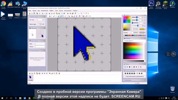The width and height of the screenshot is (178, 100).
Task: Select the blue arrow frame thumbnail
Action: click(30, 78)
